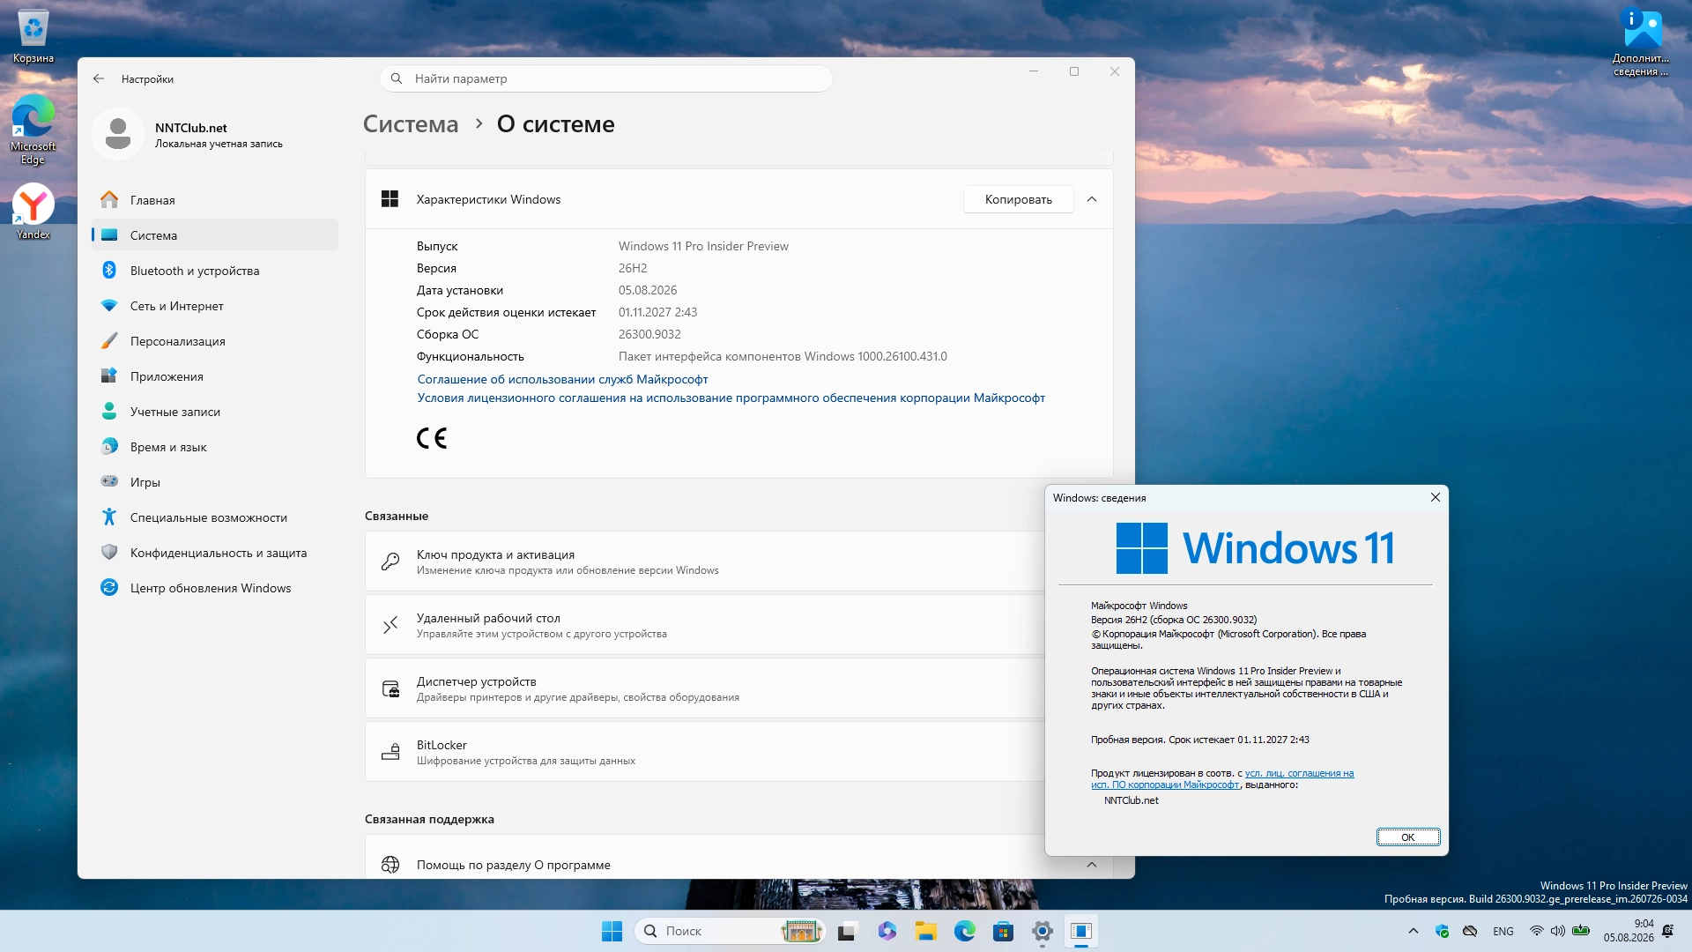Screen dimensions: 1692x952
Task: Click Система in the breadcrumb
Action: tap(411, 124)
